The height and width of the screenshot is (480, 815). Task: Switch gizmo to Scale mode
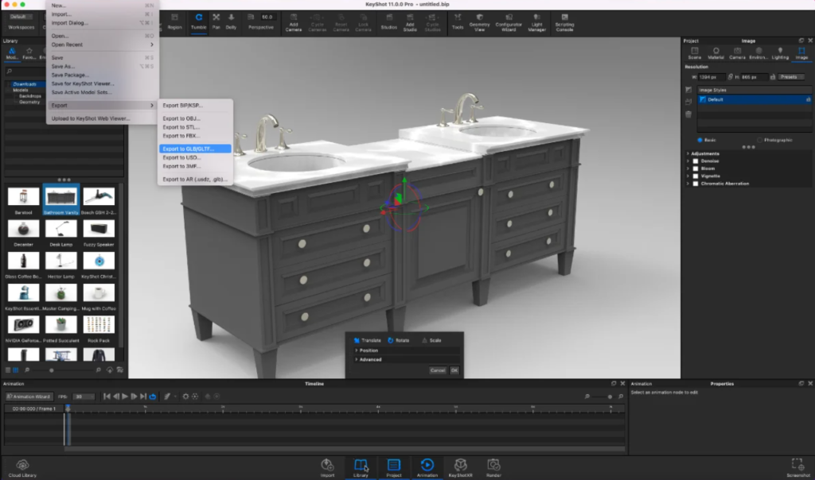coord(431,340)
